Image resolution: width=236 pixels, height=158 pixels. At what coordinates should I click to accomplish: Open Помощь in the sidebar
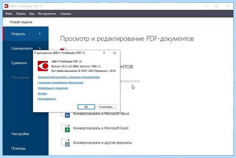(18, 149)
